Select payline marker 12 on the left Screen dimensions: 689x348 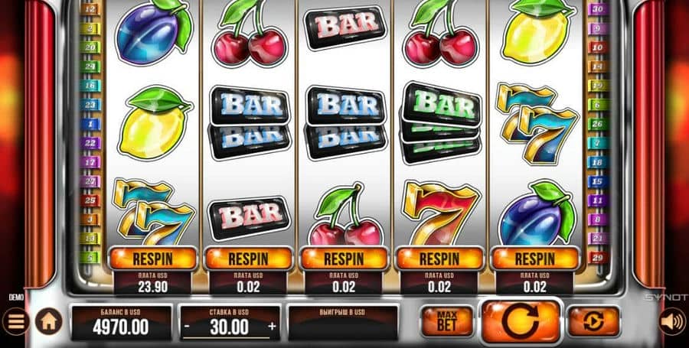(90, 8)
